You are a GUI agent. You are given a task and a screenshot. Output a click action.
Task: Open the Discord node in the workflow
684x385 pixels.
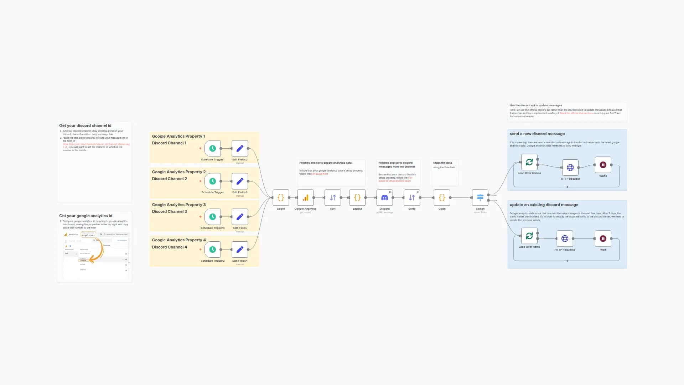coord(384,197)
